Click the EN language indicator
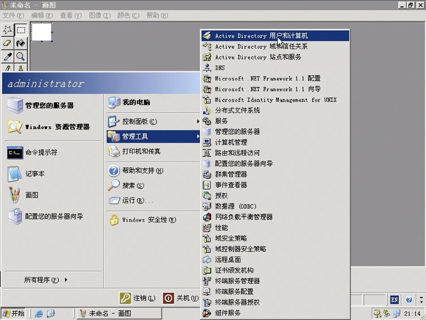 click(x=394, y=300)
